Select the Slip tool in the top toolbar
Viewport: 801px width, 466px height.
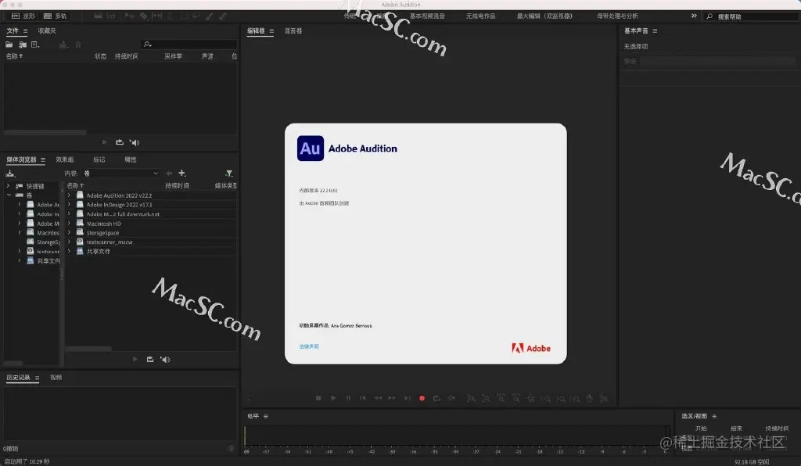coord(156,16)
